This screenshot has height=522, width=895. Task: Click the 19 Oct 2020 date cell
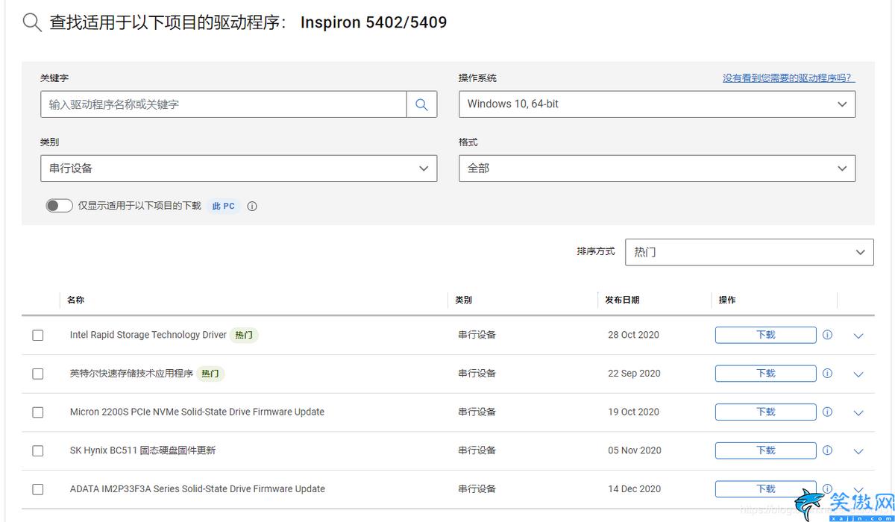[x=633, y=412]
